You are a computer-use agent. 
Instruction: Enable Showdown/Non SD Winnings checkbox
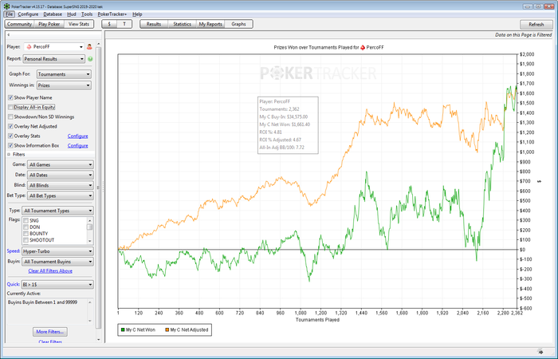(x=10, y=116)
